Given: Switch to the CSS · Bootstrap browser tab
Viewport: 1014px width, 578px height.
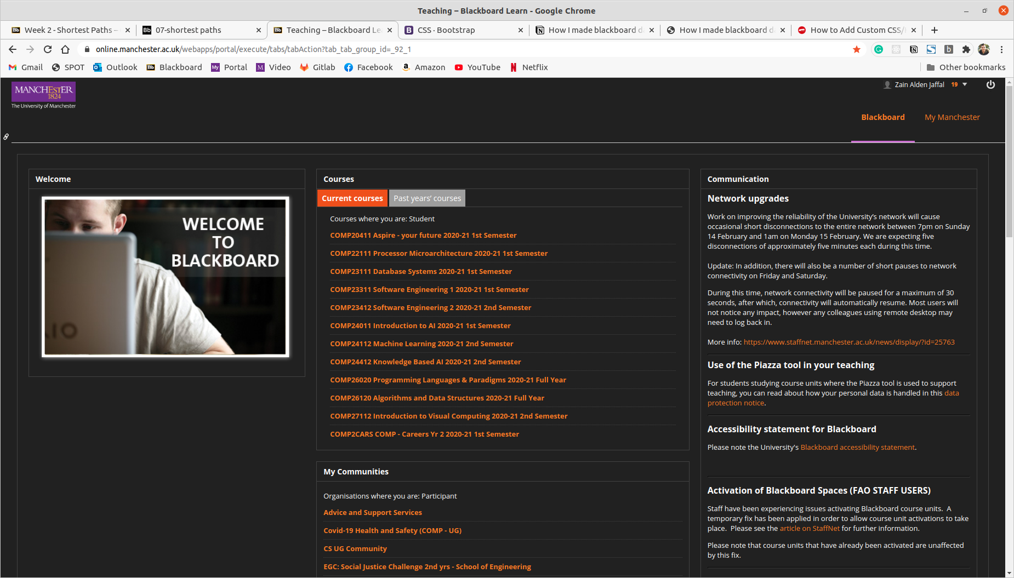Looking at the screenshot, I should pos(464,30).
